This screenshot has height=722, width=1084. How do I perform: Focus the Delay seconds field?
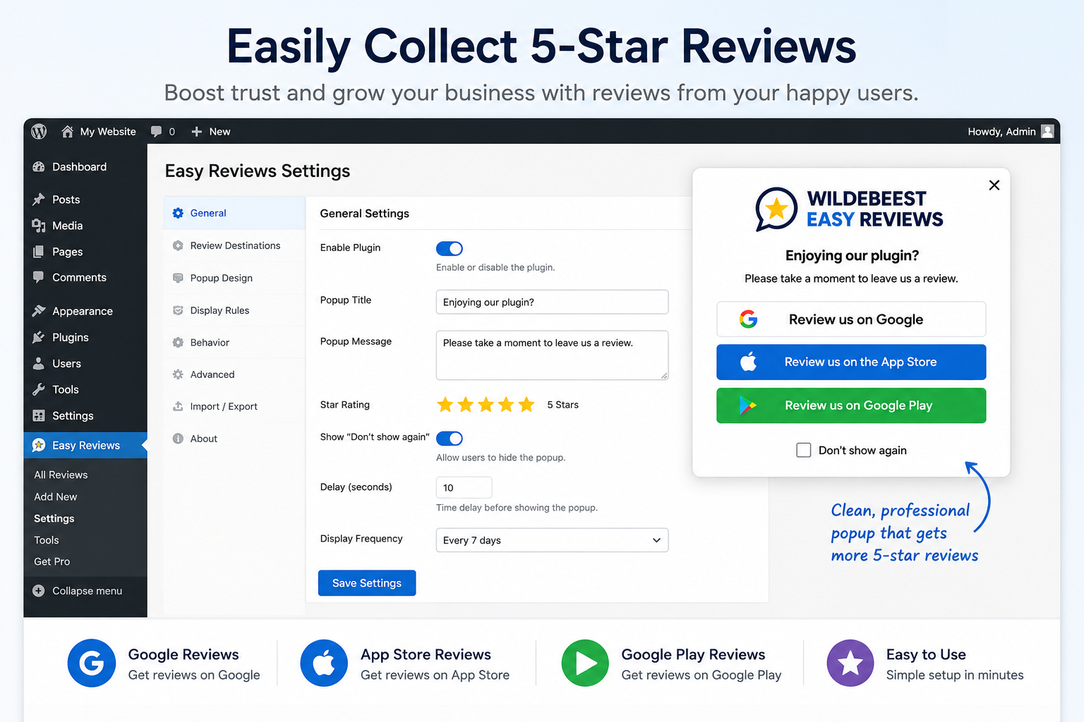coord(464,487)
